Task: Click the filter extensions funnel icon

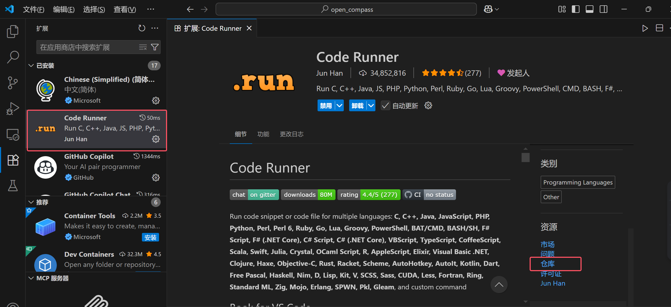Action: click(x=155, y=47)
